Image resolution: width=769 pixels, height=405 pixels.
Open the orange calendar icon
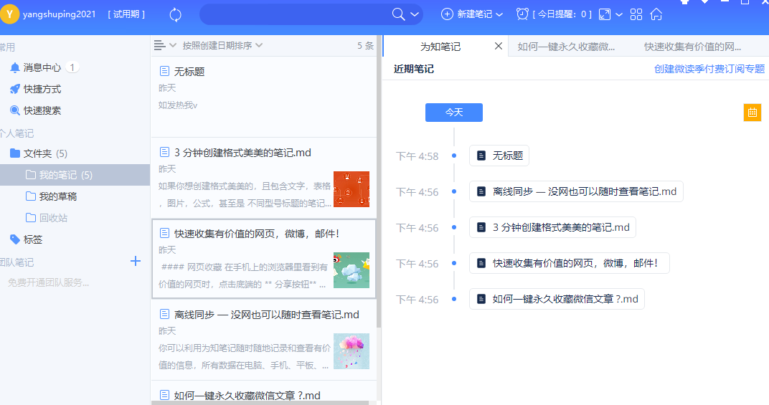click(753, 113)
